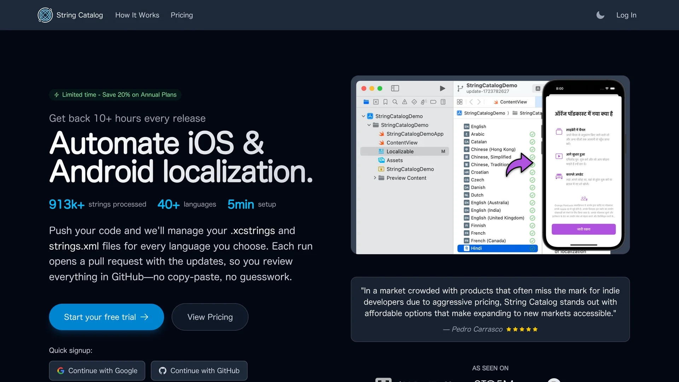
Task: Click the green checkmark next to Czech
Action: [532, 180]
